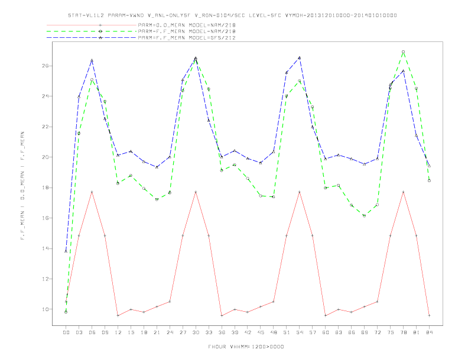Click x-axis tick label 18
468x362 pixels.
coord(144,332)
